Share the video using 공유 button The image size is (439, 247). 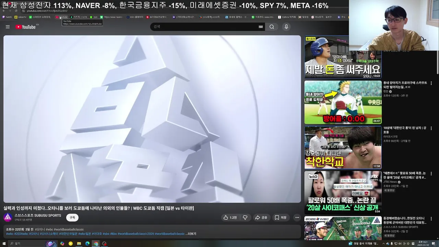click(x=261, y=217)
